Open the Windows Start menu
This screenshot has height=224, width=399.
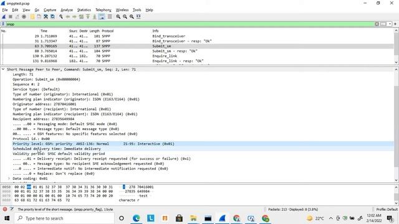tap(7, 218)
